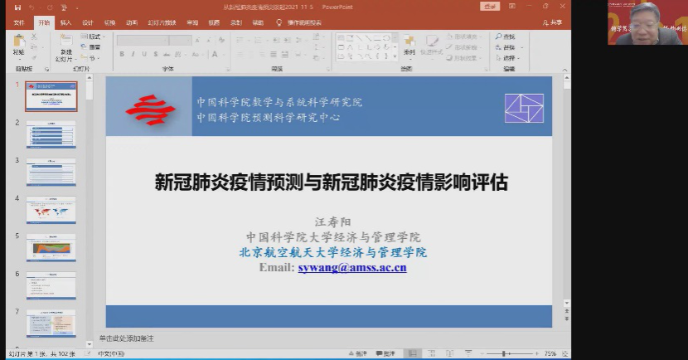688x360 pixels.
Task: Click the sywang@amss.ac.cn email link
Action: [351, 267]
